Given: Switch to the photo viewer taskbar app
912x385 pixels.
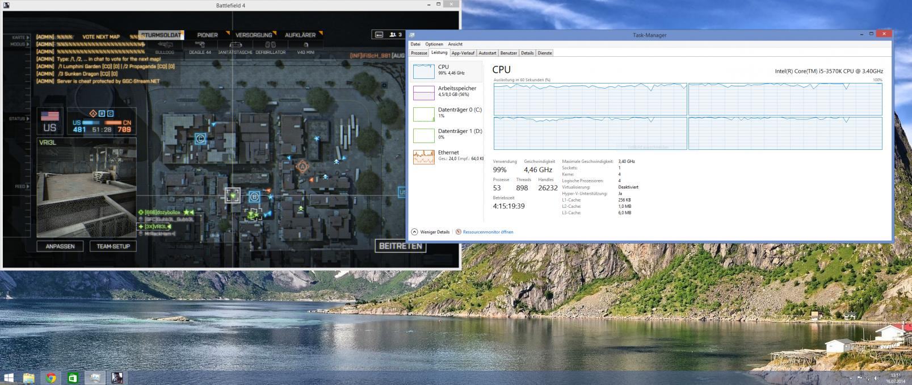Looking at the screenshot, I should click(x=95, y=378).
